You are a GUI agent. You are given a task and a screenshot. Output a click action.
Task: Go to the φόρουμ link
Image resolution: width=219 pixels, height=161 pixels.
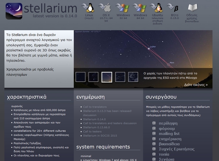[167, 129]
